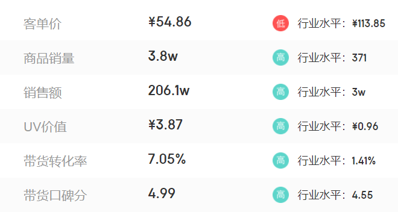Image resolution: width=398 pixels, height=218 pixels.
Task: Click the 高 badge in 销售额 row
Action: pyautogui.click(x=280, y=92)
